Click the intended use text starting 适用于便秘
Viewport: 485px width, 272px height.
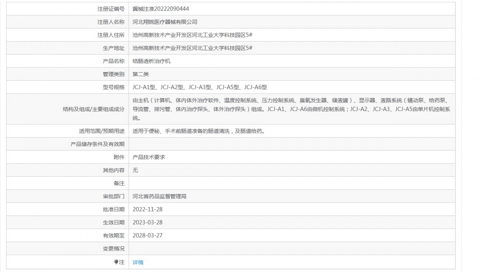pos(199,131)
